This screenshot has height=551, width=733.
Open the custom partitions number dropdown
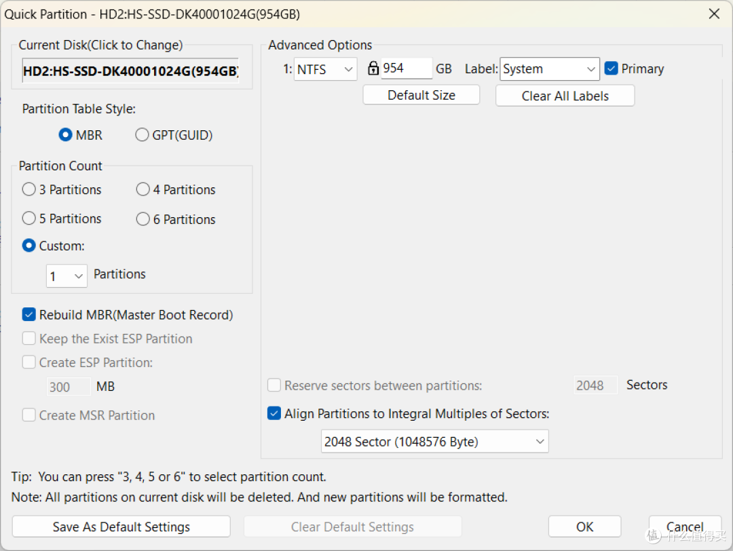(67, 276)
